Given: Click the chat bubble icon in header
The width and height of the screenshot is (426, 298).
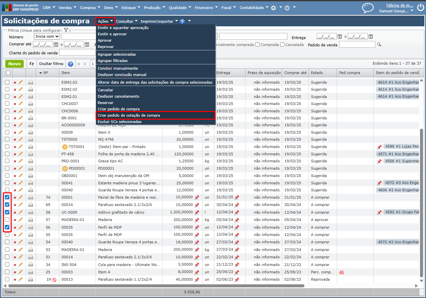Looking at the screenshot, I should pyautogui.click(x=368, y=8).
